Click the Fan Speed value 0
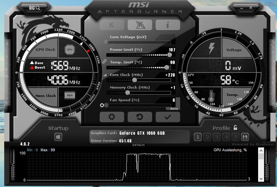 [x=174, y=100]
